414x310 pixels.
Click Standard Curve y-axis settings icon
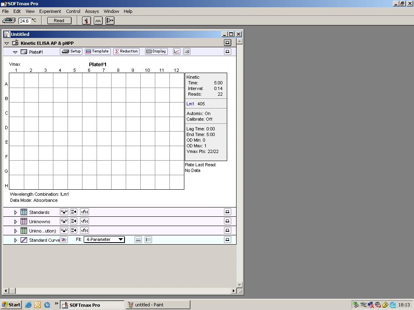(148, 240)
